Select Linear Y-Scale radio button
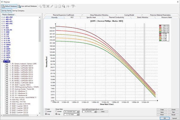180x120 pixels. coord(46,112)
